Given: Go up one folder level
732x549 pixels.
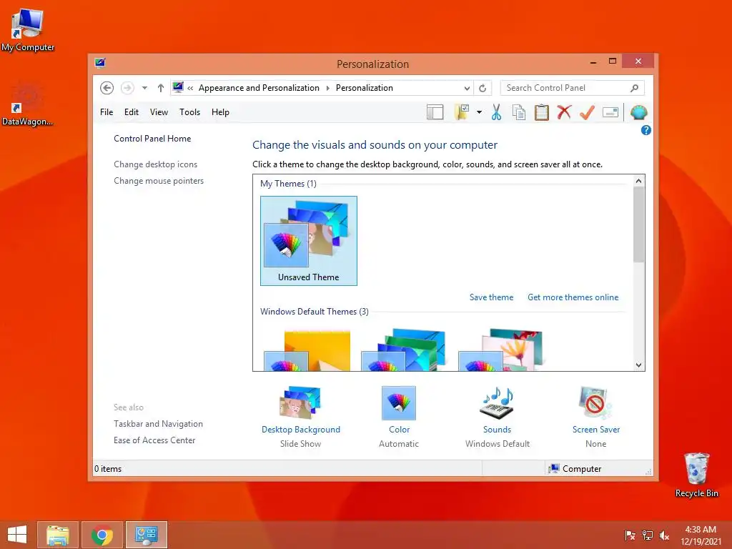Looking at the screenshot, I should tap(161, 88).
